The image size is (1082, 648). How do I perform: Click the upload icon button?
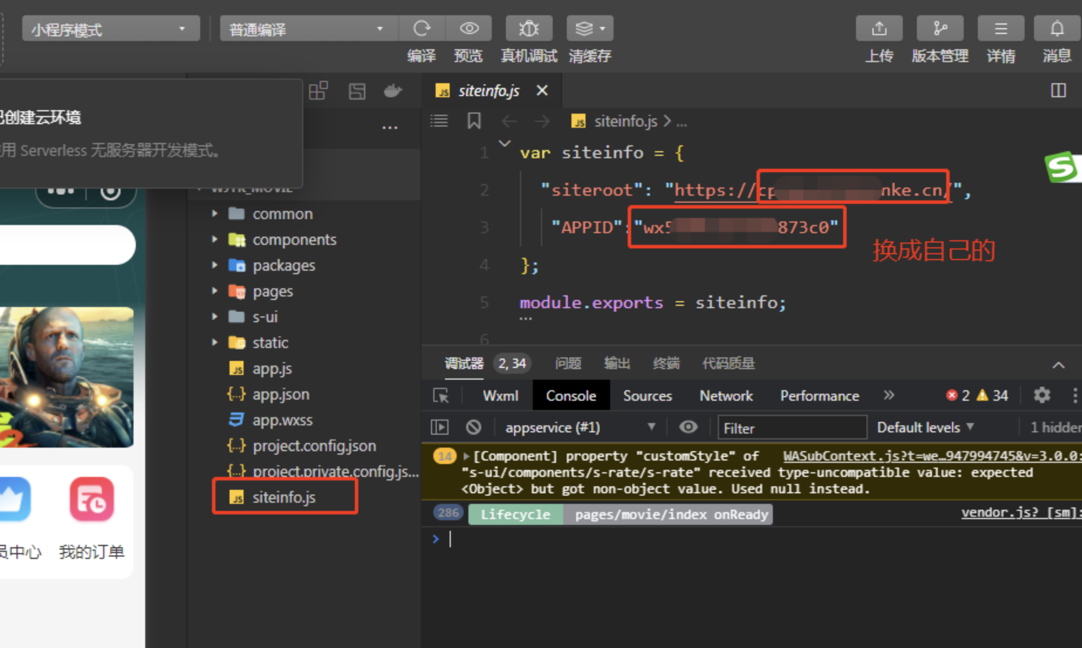879,29
